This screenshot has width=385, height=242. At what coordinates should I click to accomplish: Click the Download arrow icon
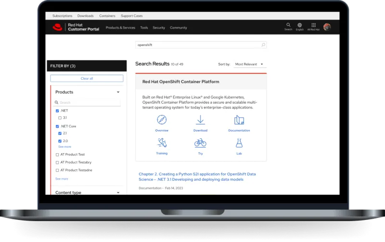[200, 120]
